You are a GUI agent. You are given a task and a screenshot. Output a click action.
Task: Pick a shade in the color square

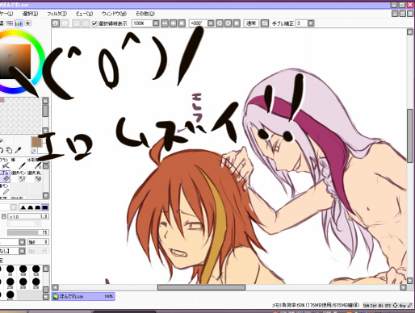coord(15,61)
